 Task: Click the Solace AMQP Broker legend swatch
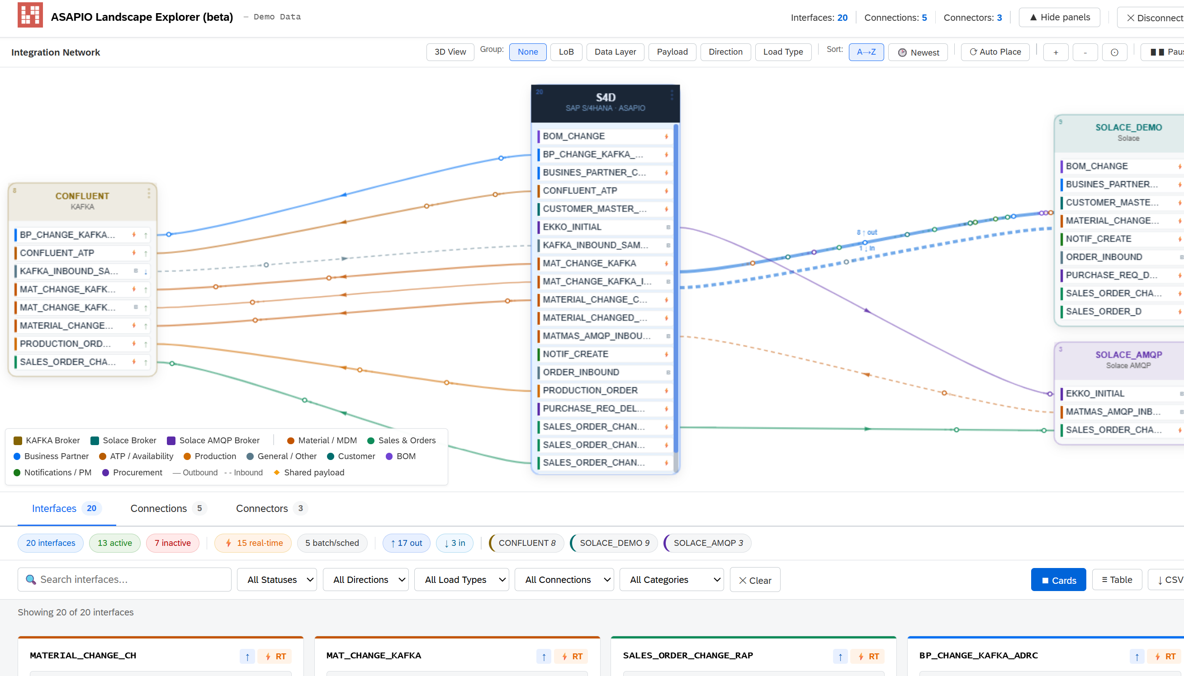(x=171, y=441)
